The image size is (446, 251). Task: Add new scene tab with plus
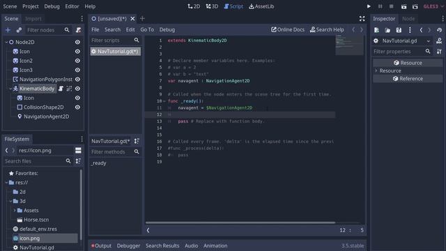[142, 19]
